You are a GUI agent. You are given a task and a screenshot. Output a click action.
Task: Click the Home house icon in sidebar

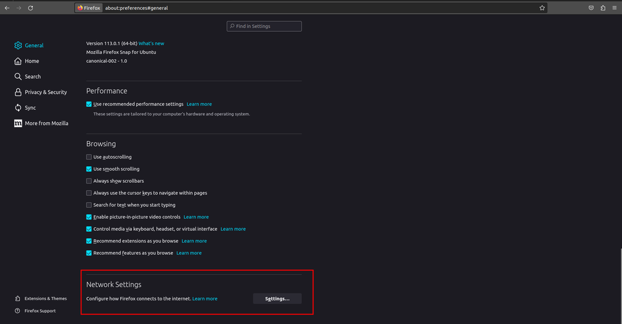(x=18, y=61)
